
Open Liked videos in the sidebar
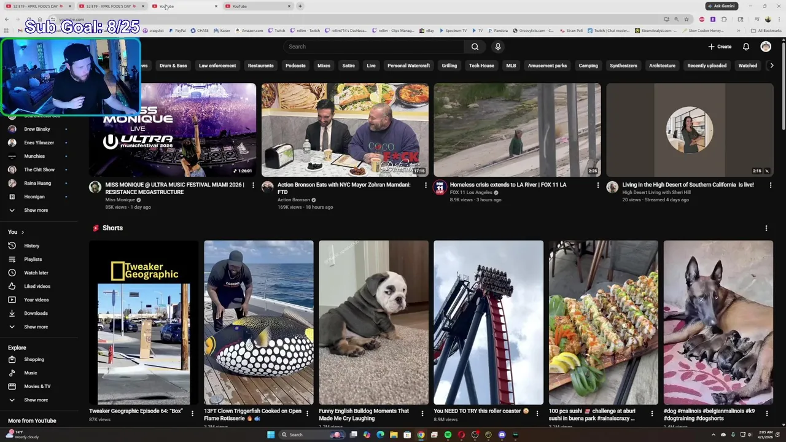pos(37,286)
